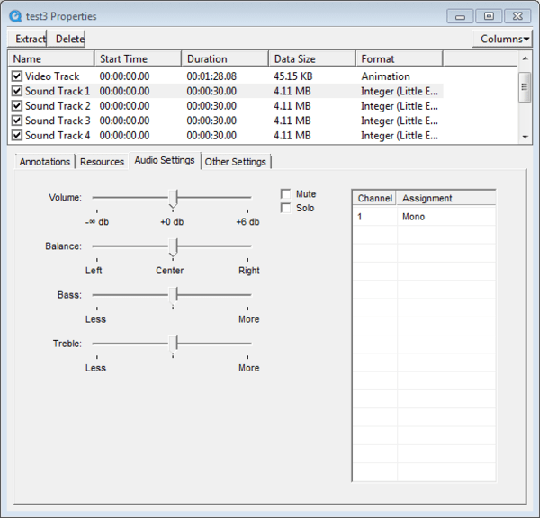Image resolution: width=540 pixels, height=518 pixels.
Task: Click the Balance slider handle
Action: [173, 247]
